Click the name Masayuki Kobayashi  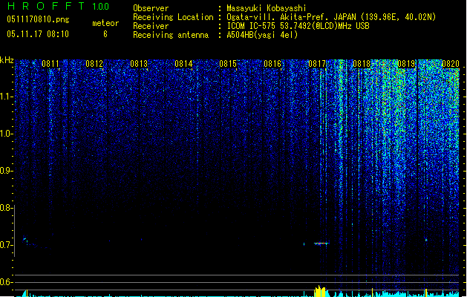[x=267, y=8]
